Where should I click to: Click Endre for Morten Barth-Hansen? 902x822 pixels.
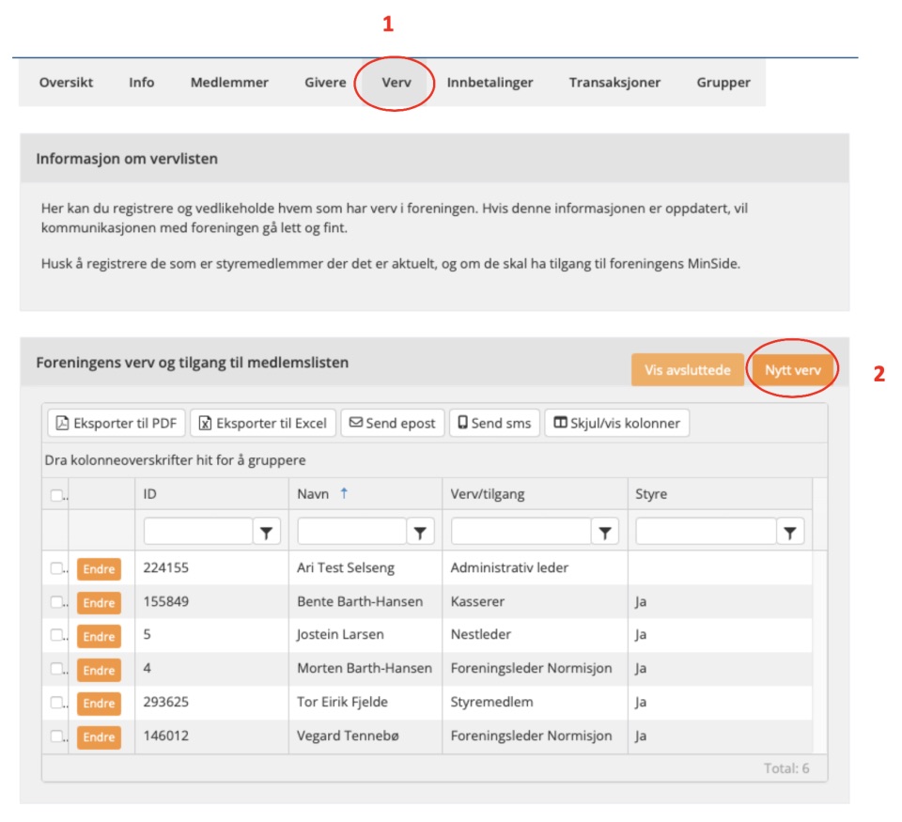(x=99, y=670)
